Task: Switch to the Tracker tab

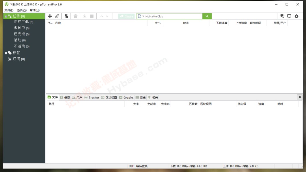Action: pos(92,98)
